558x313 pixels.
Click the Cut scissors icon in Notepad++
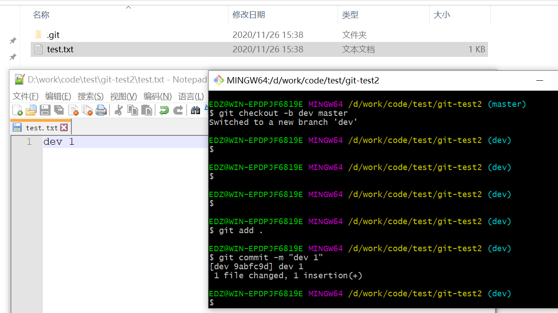click(x=119, y=110)
